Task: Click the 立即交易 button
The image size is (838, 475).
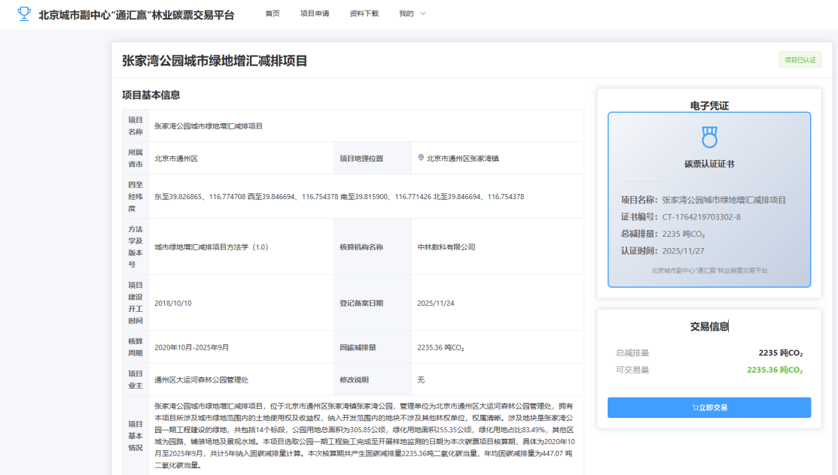Action: tap(708, 407)
